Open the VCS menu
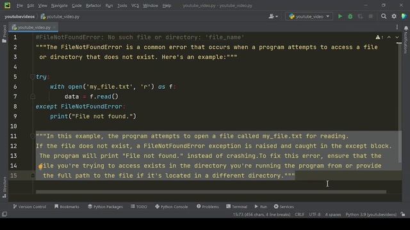The width and height of the screenshot is (410, 230). [135, 6]
